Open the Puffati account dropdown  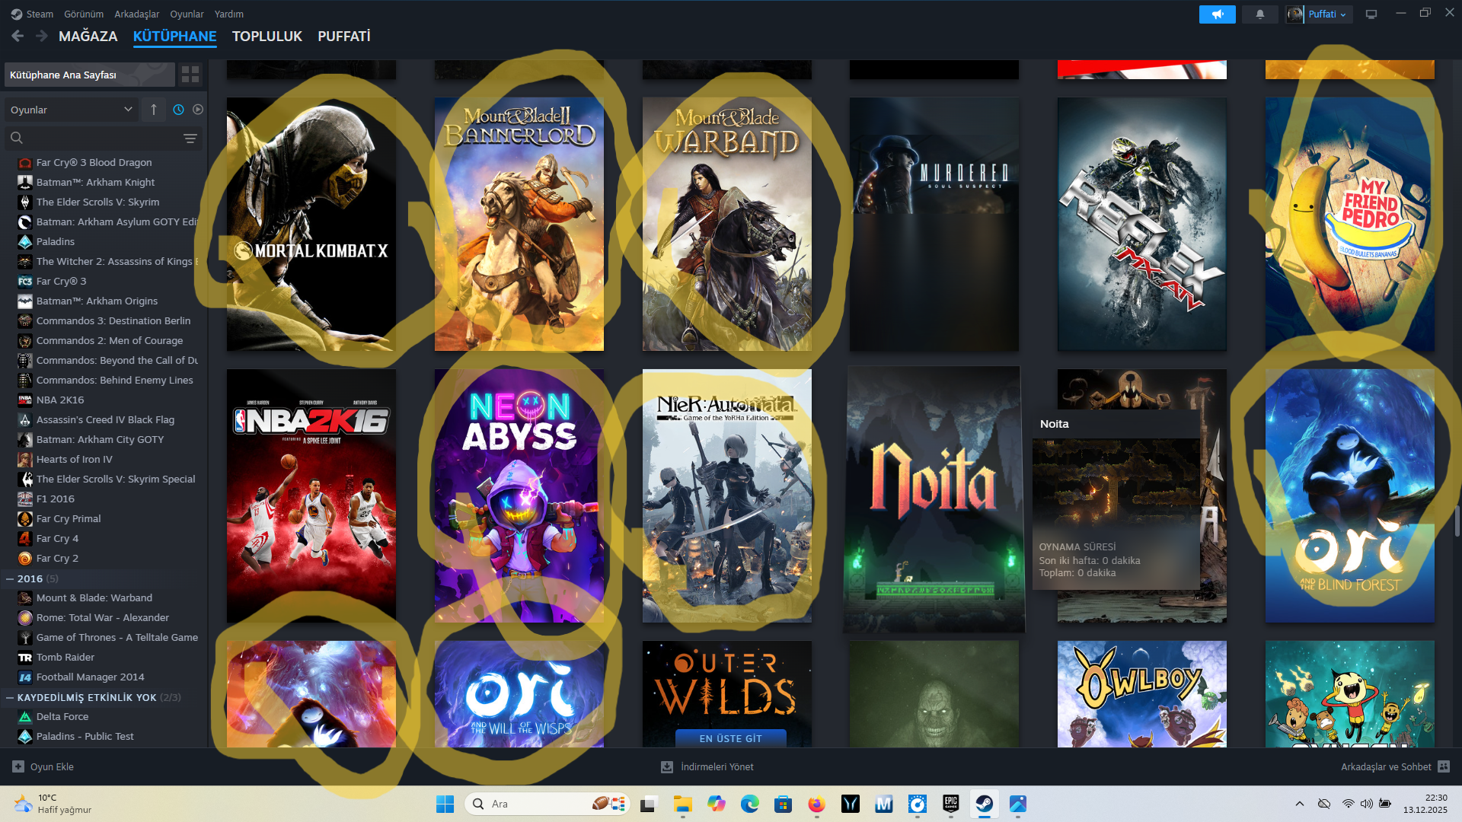(x=1327, y=14)
